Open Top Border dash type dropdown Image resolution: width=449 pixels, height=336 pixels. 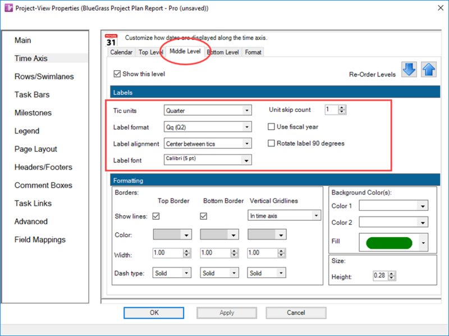172,273
